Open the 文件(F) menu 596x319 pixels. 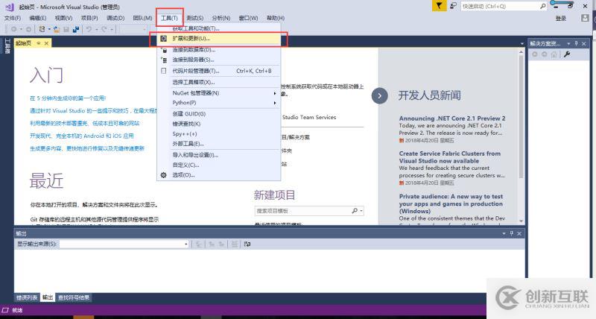pos(13,18)
